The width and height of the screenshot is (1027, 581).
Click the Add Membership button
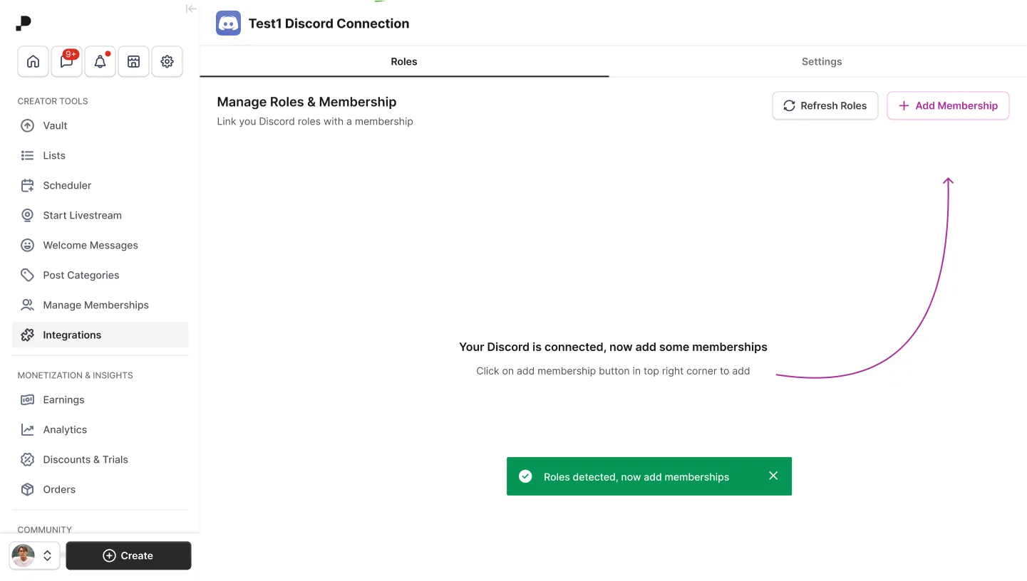pos(948,105)
